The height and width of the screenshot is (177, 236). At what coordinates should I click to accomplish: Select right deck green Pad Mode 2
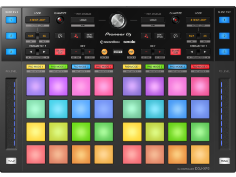coord(155,67)
